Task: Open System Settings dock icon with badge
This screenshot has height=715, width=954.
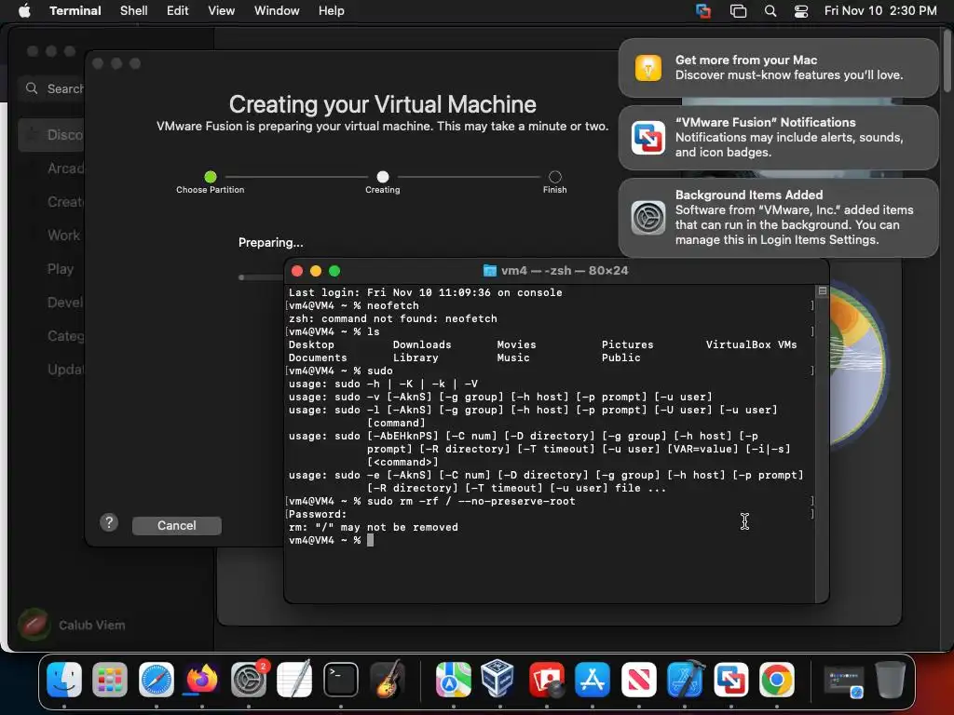Action: (248, 679)
